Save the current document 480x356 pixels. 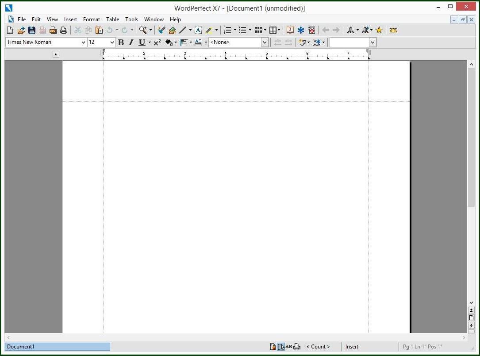tap(31, 30)
